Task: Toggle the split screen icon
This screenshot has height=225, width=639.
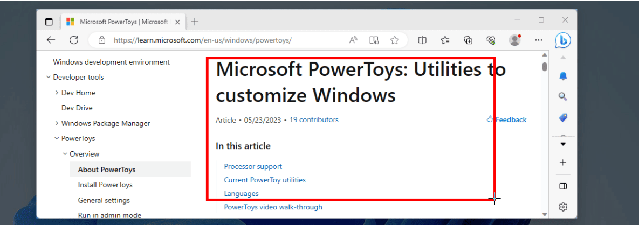Action: pyautogui.click(x=422, y=40)
